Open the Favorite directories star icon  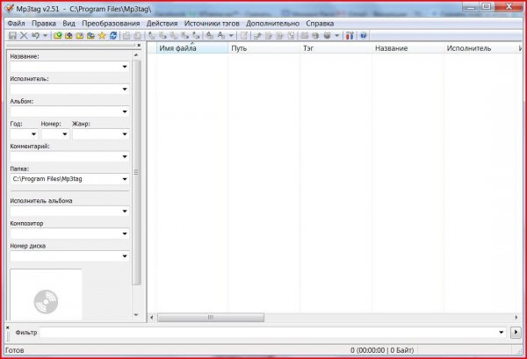pos(102,35)
